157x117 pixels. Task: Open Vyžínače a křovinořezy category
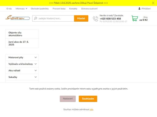coord(21,64)
